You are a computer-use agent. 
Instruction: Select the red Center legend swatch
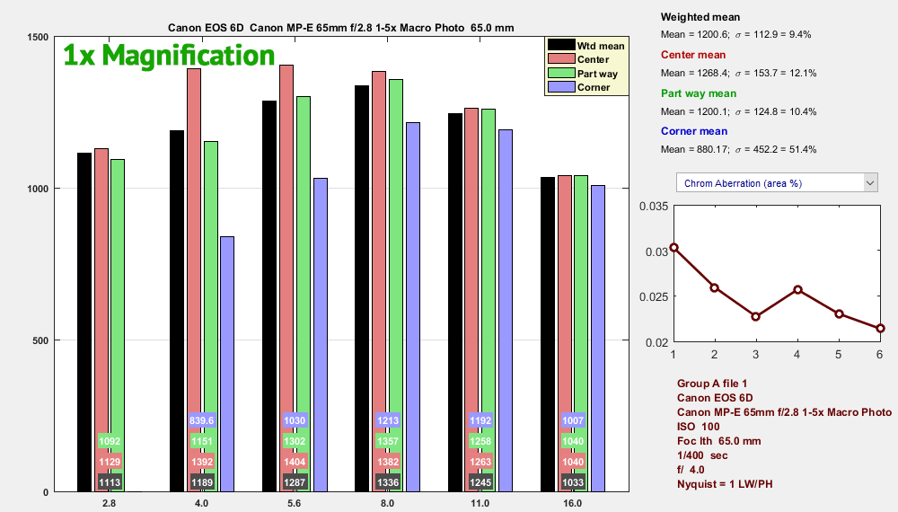pyautogui.click(x=561, y=59)
